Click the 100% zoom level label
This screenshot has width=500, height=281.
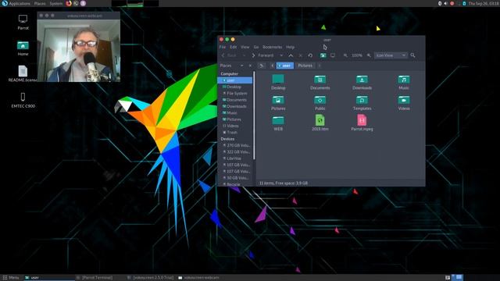click(x=357, y=55)
